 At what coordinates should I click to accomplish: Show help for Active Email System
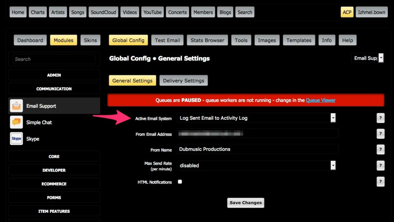tap(380, 118)
